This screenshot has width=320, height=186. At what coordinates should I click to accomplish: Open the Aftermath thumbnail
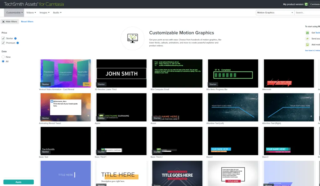click(x=289, y=73)
